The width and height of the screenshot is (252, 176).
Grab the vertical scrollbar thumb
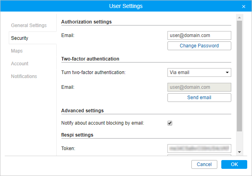pos(239,76)
